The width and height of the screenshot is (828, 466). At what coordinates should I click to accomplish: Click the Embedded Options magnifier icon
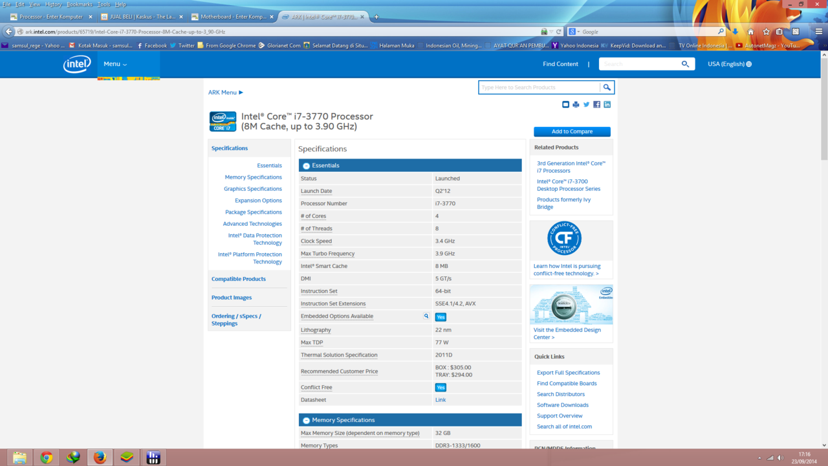tap(426, 316)
